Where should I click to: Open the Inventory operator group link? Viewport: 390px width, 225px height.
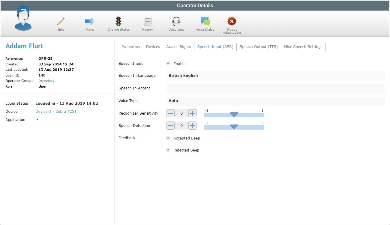(x=46, y=81)
